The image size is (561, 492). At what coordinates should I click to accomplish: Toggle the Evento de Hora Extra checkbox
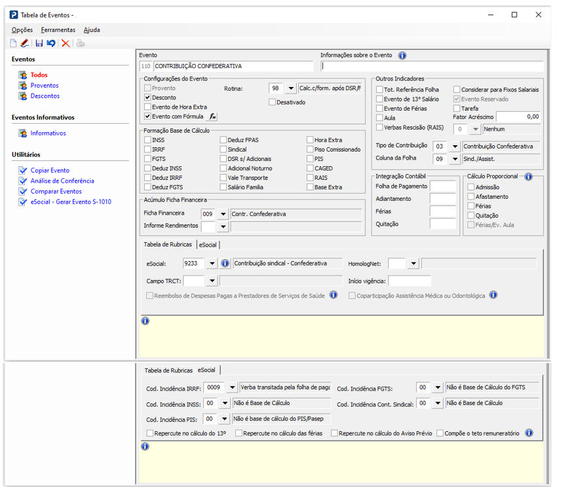pyautogui.click(x=147, y=107)
